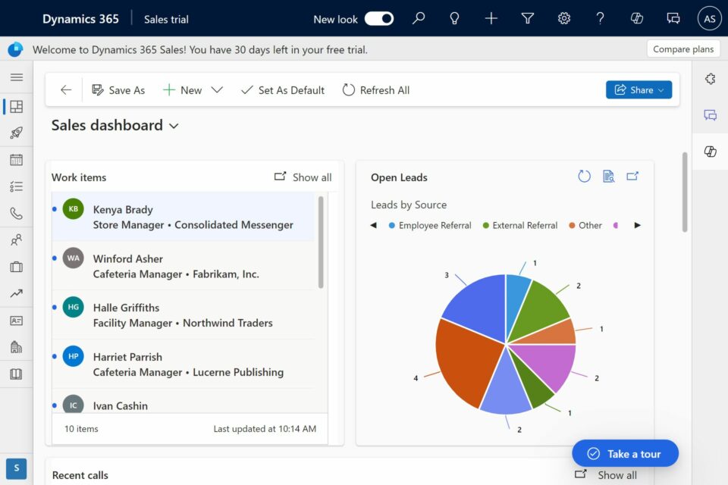
Task: Toggle External Referral legend series
Action: [519, 226]
